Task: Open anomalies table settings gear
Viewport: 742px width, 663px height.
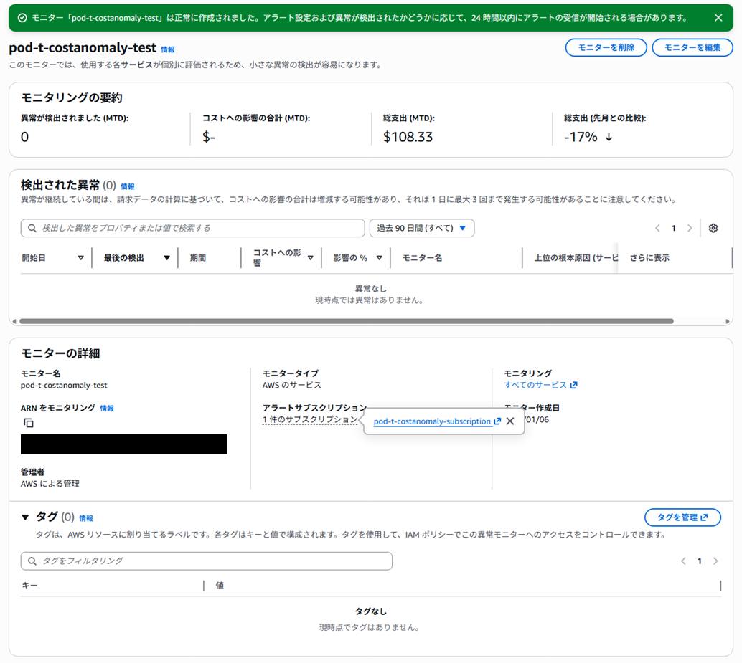Action: 713,228
